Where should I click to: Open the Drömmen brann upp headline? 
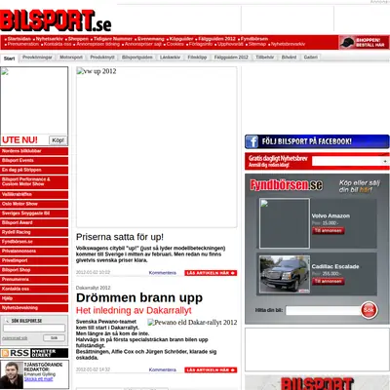point(139,297)
